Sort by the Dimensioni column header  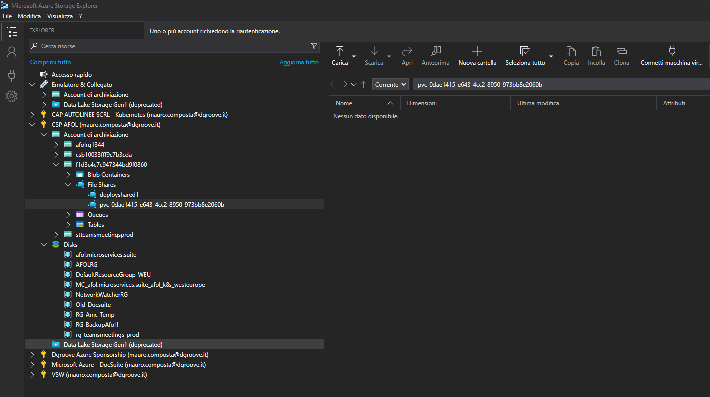(455, 103)
